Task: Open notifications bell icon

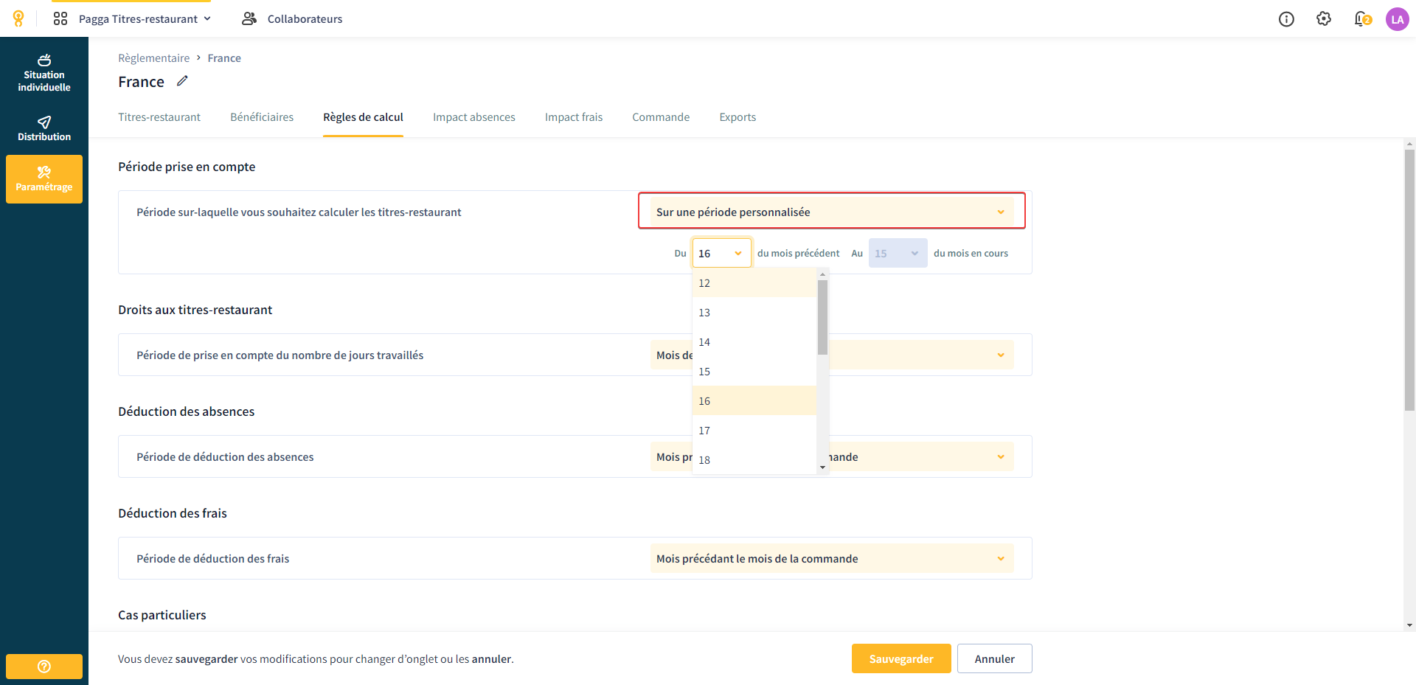Action: pyautogui.click(x=1362, y=18)
